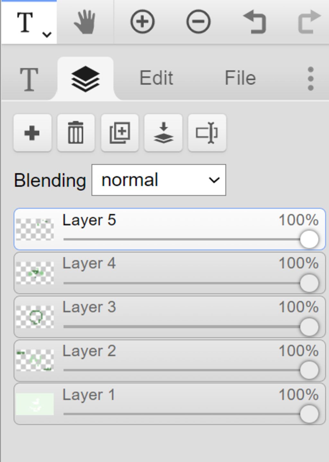Click the zoom out icon
The height and width of the screenshot is (462, 329).
(198, 22)
